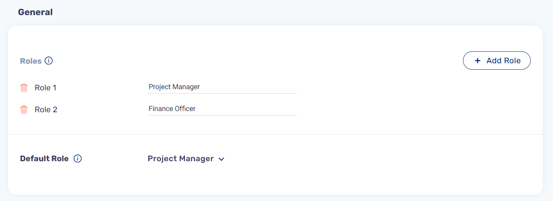Viewport: 553px width, 201px height.
Task: Click the Role 2 label
Action: pos(46,110)
